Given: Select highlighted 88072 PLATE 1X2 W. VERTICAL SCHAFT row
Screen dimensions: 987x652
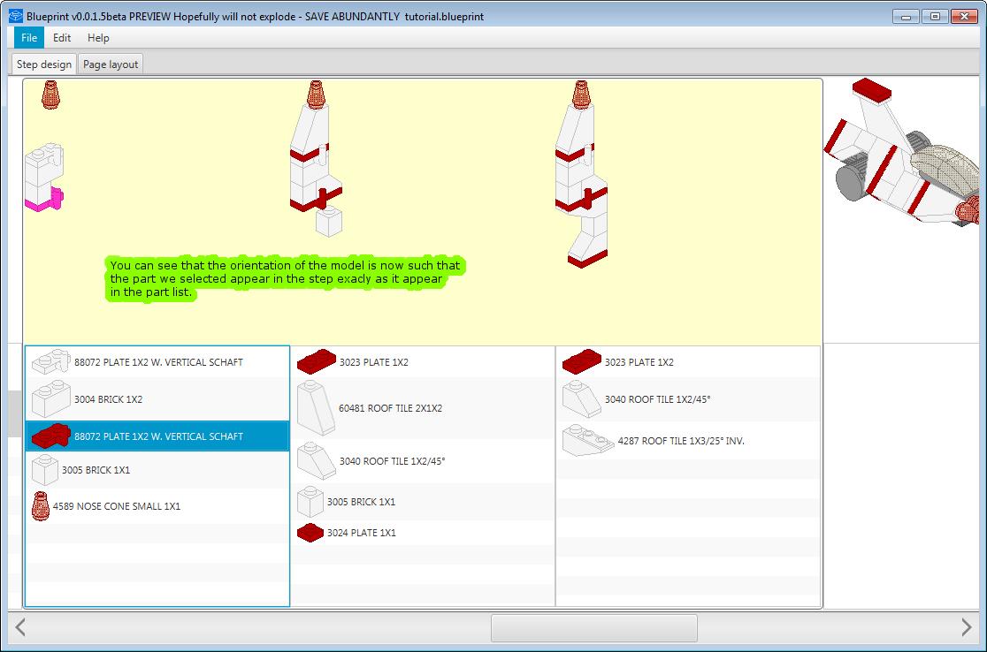Looking at the screenshot, I should [157, 436].
